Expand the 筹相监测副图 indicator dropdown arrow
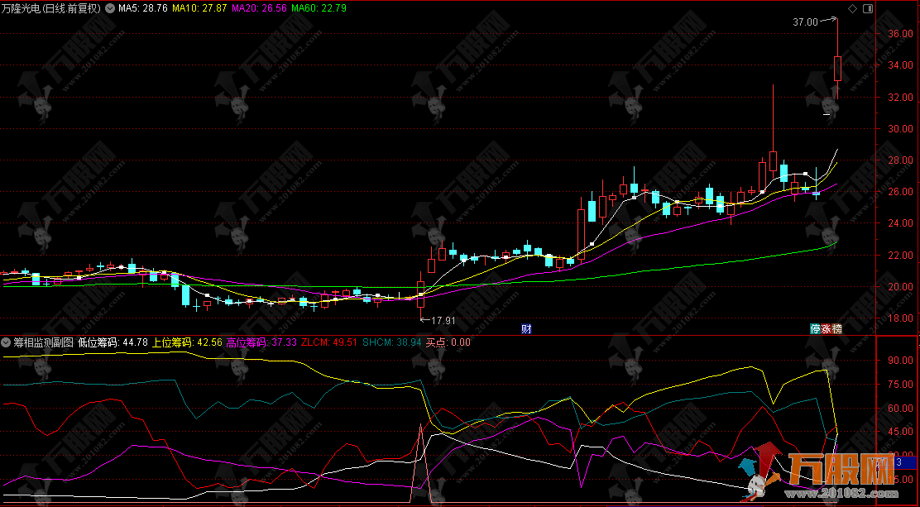Viewport: 920px width, 507px height. point(7,342)
